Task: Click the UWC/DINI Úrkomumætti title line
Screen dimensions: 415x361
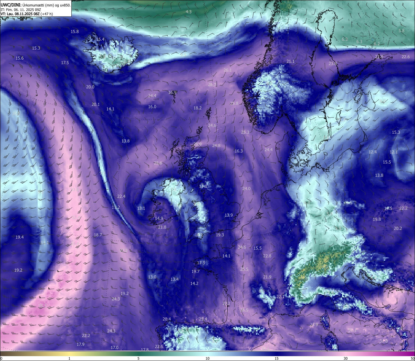Action: click(x=36, y=5)
